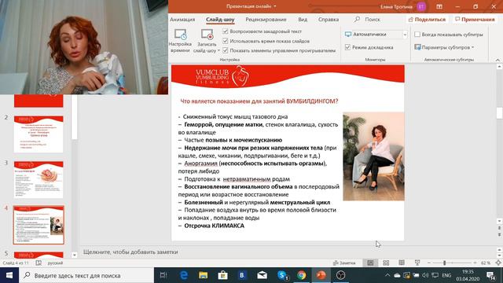Click the zoom slider handle
503x283 pixels.
click(x=444, y=263)
